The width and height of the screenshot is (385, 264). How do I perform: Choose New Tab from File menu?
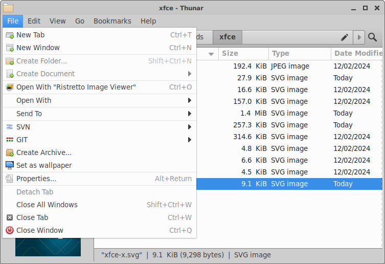pyautogui.click(x=99, y=35)
